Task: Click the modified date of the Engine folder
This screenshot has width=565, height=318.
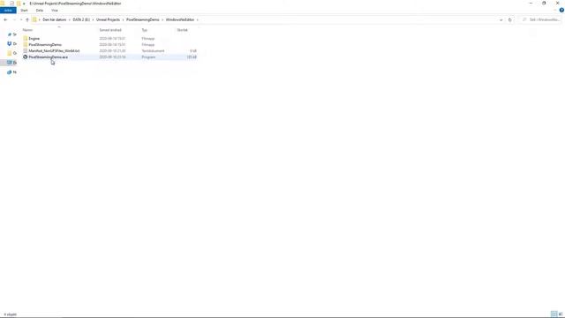Action: 112,38
